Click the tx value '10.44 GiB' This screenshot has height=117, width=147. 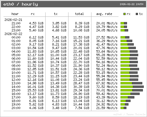click(58, 58)
